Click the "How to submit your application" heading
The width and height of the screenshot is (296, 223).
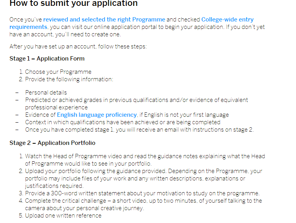[x=74, y=4]
